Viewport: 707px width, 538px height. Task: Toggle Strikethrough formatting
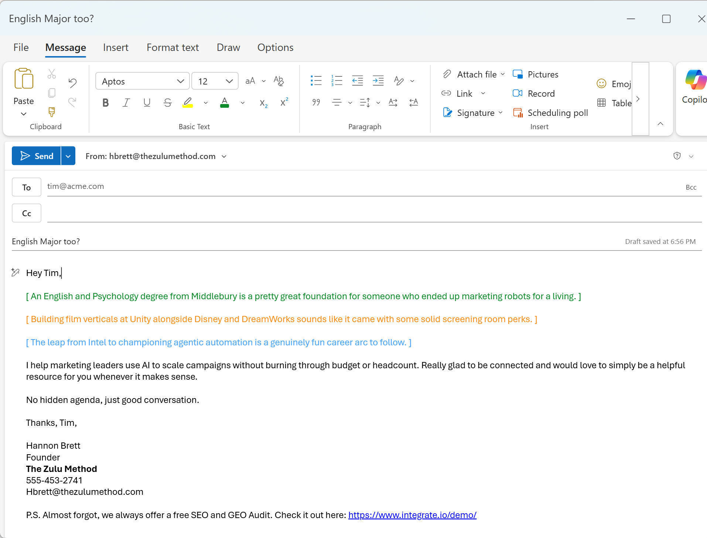(167, 103)
